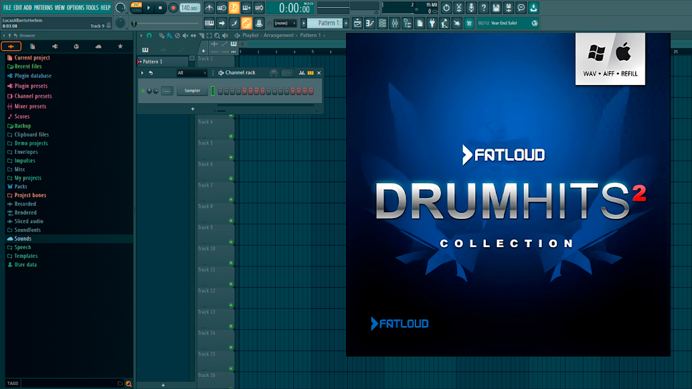Toggle the first step of Sampler sequencer
The image size is (692, 389).
coord(220,91)
